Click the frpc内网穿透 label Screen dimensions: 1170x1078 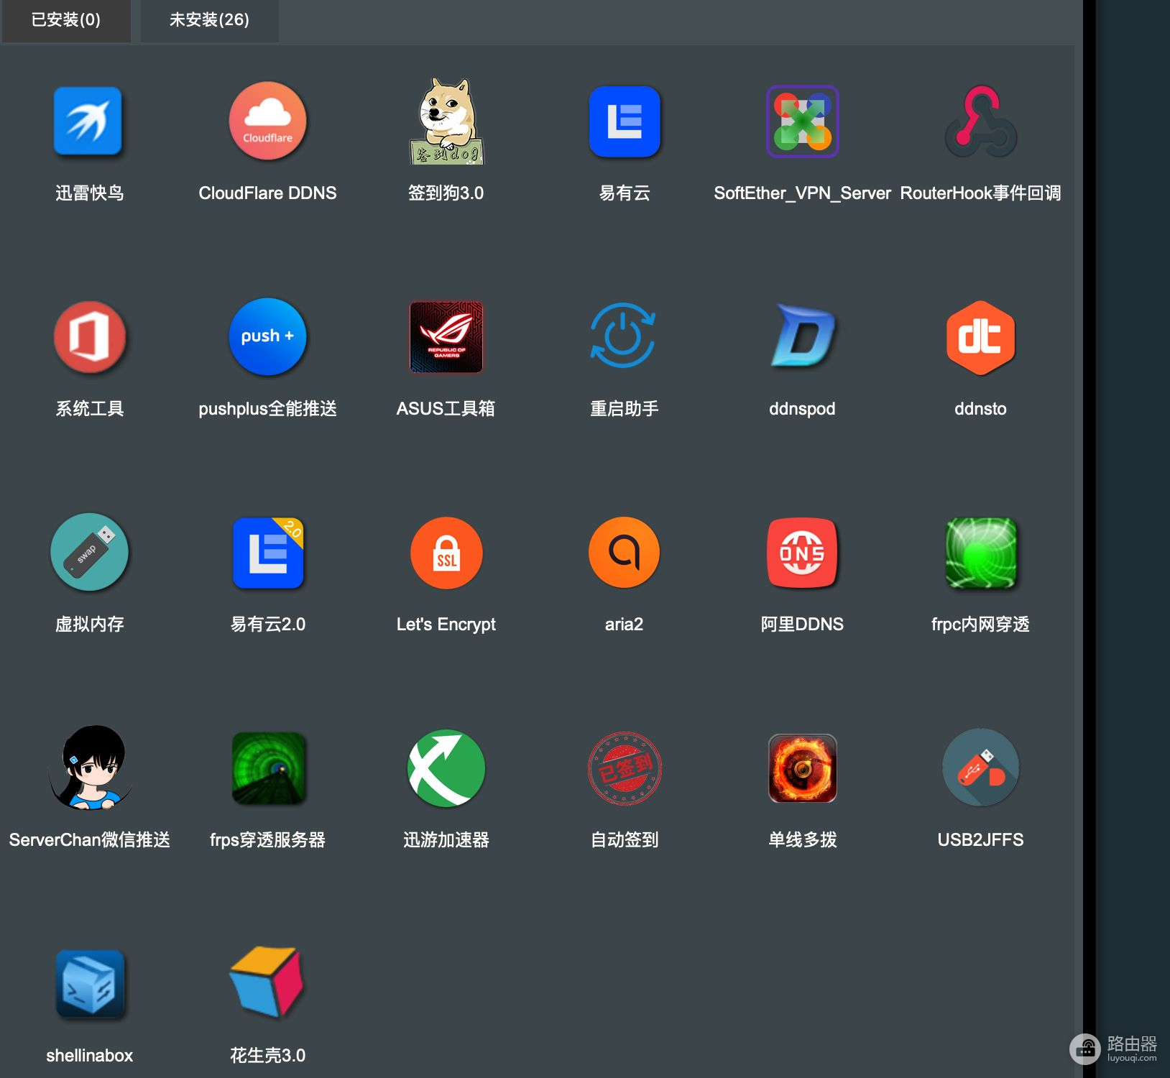[980, 624]
